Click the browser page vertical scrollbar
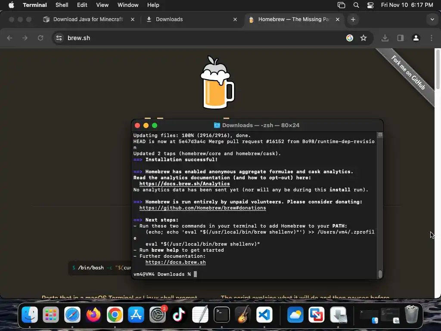The height and width of the screenshot is (331, 441). tap(438, 69)
